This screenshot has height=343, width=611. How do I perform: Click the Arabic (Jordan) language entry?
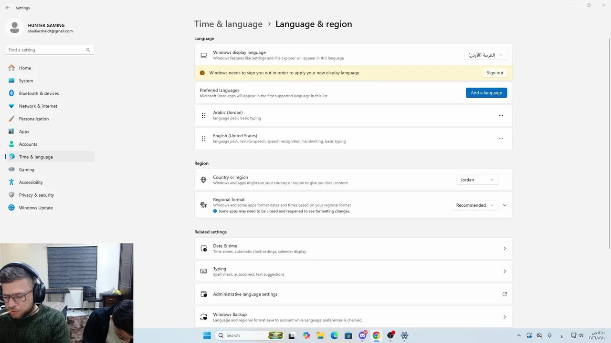pos(353,115)
